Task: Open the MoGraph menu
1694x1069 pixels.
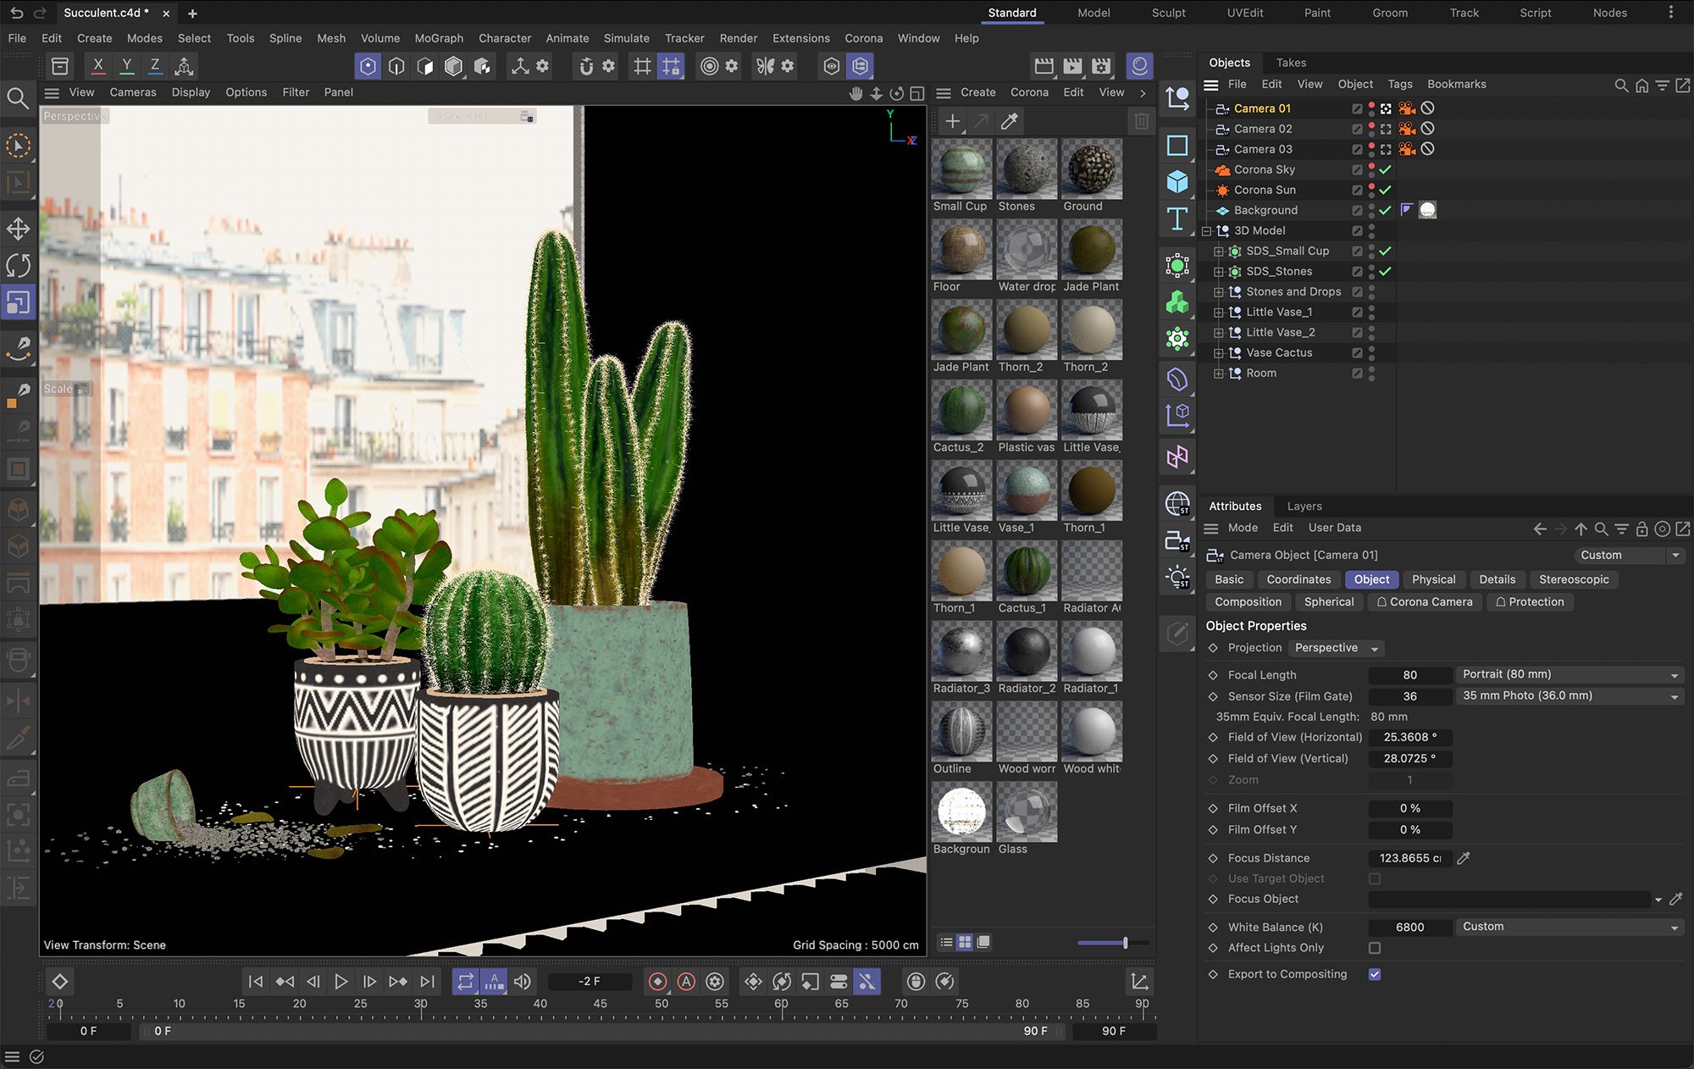Action: [x=438, y=38]
